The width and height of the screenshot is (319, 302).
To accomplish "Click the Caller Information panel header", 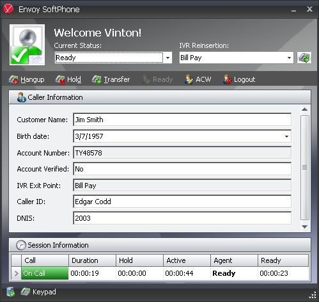I will [160, 97].
